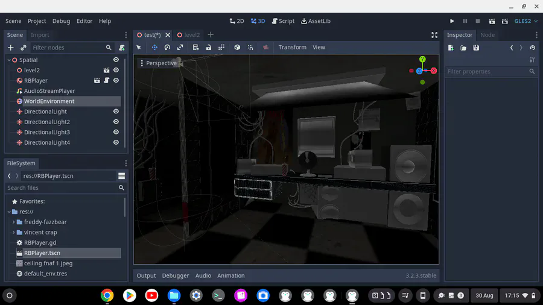Activate the Rotate Mode tool

click(167, 48)
